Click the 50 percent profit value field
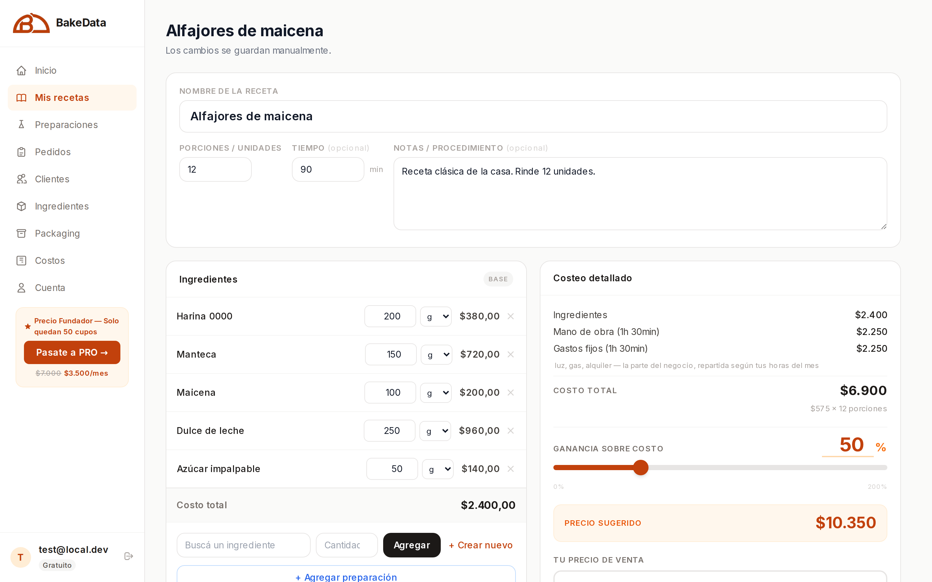Image resolution: width=932 pixels, height=582 pixels. point(848,445)
